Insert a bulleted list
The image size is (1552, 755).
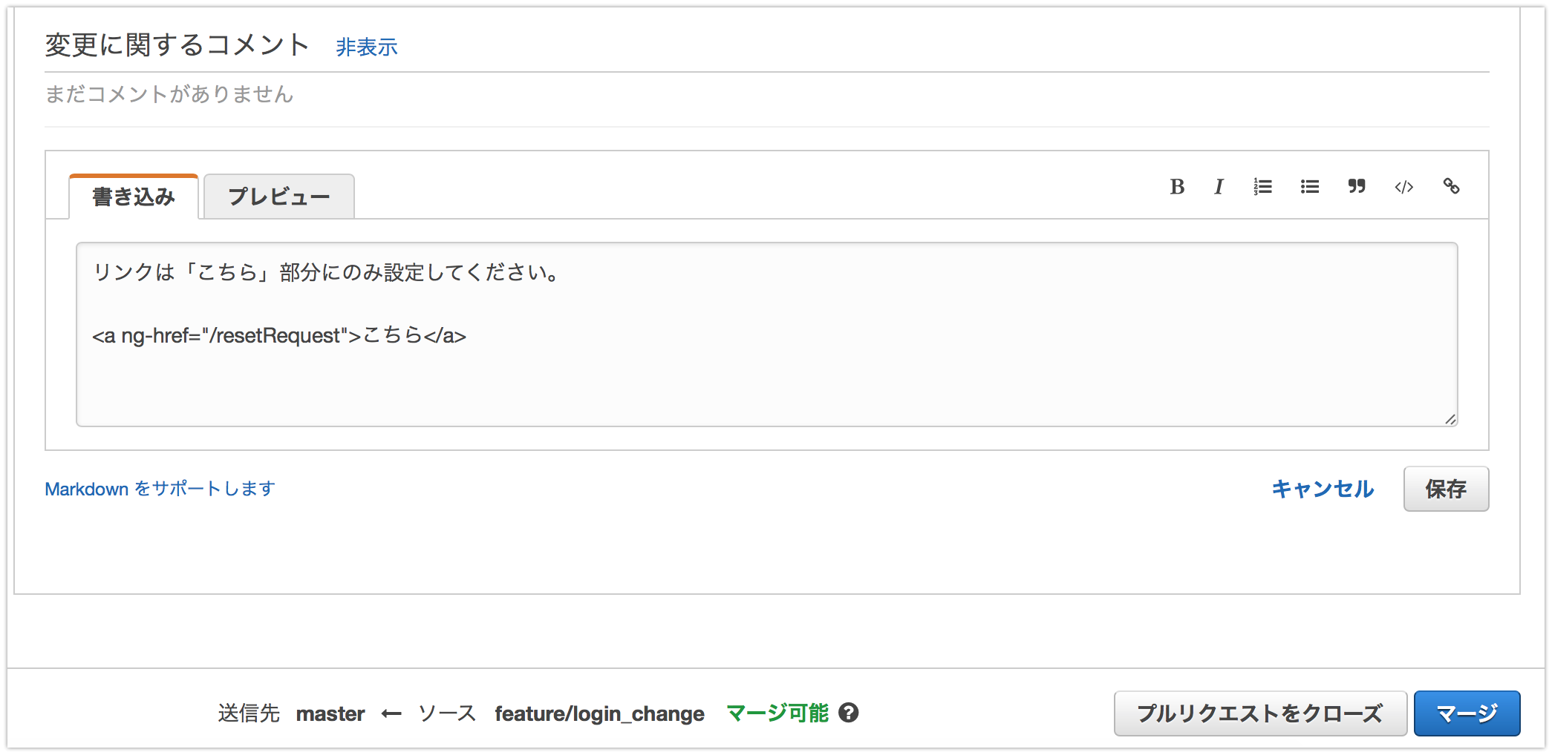pyautogui.click(x=1310, y=187)
